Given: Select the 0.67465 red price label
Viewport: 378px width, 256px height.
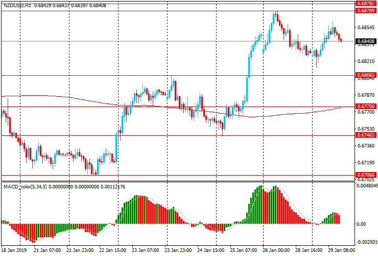Looking at the screenshot, I should [366, 135].
